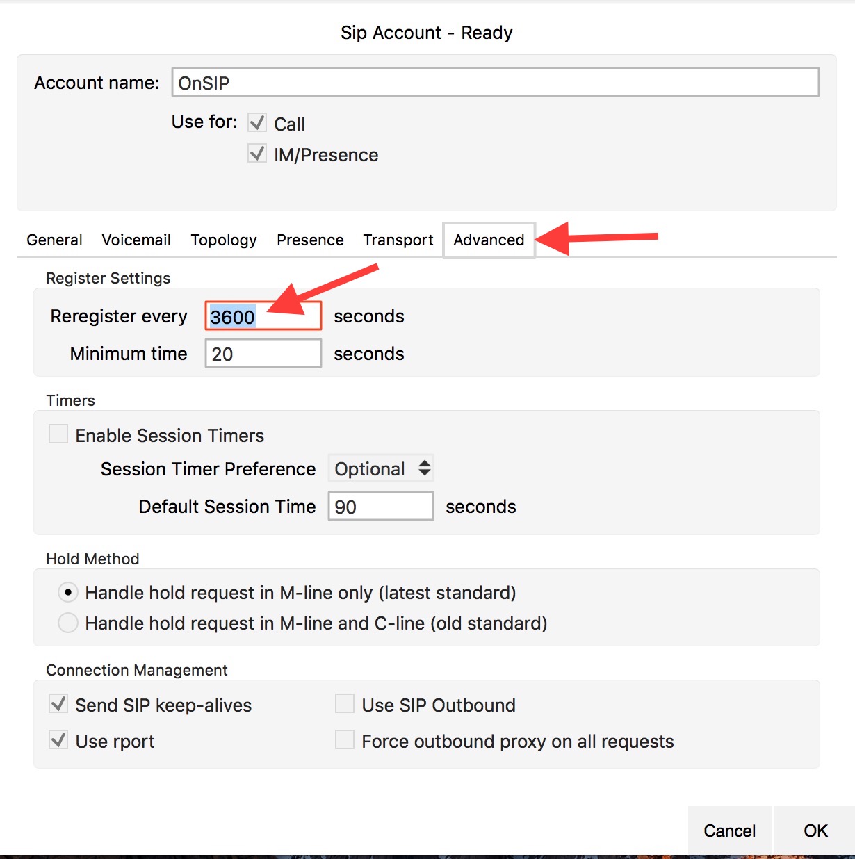
Task: Uncheck the Call checkbox
Action: coord(257,122)
